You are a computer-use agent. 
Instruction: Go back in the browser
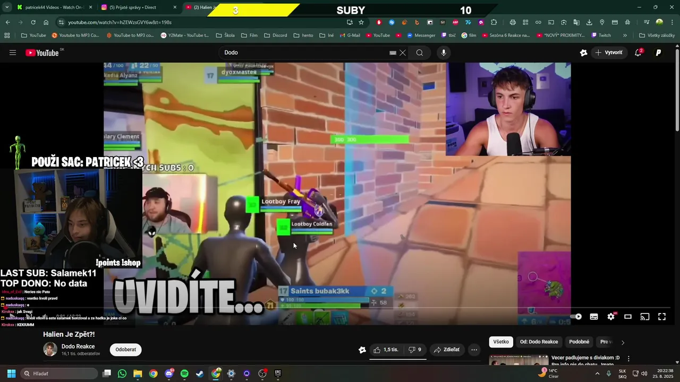pos(7,22)
